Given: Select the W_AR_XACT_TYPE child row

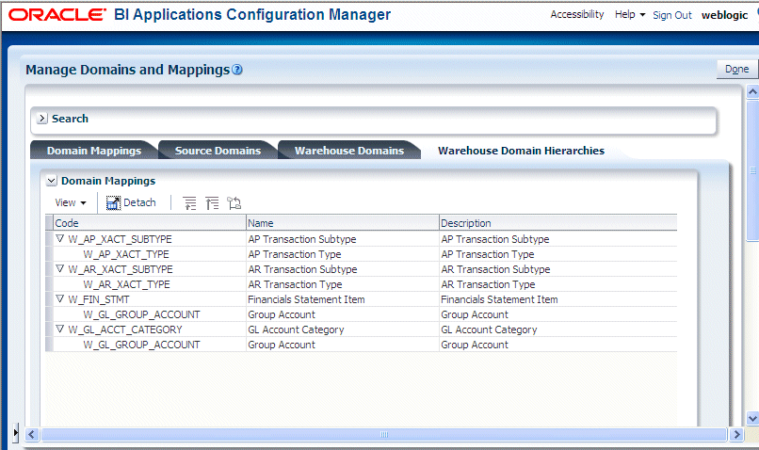Looking at the screenshot, I should click(126, 284).
